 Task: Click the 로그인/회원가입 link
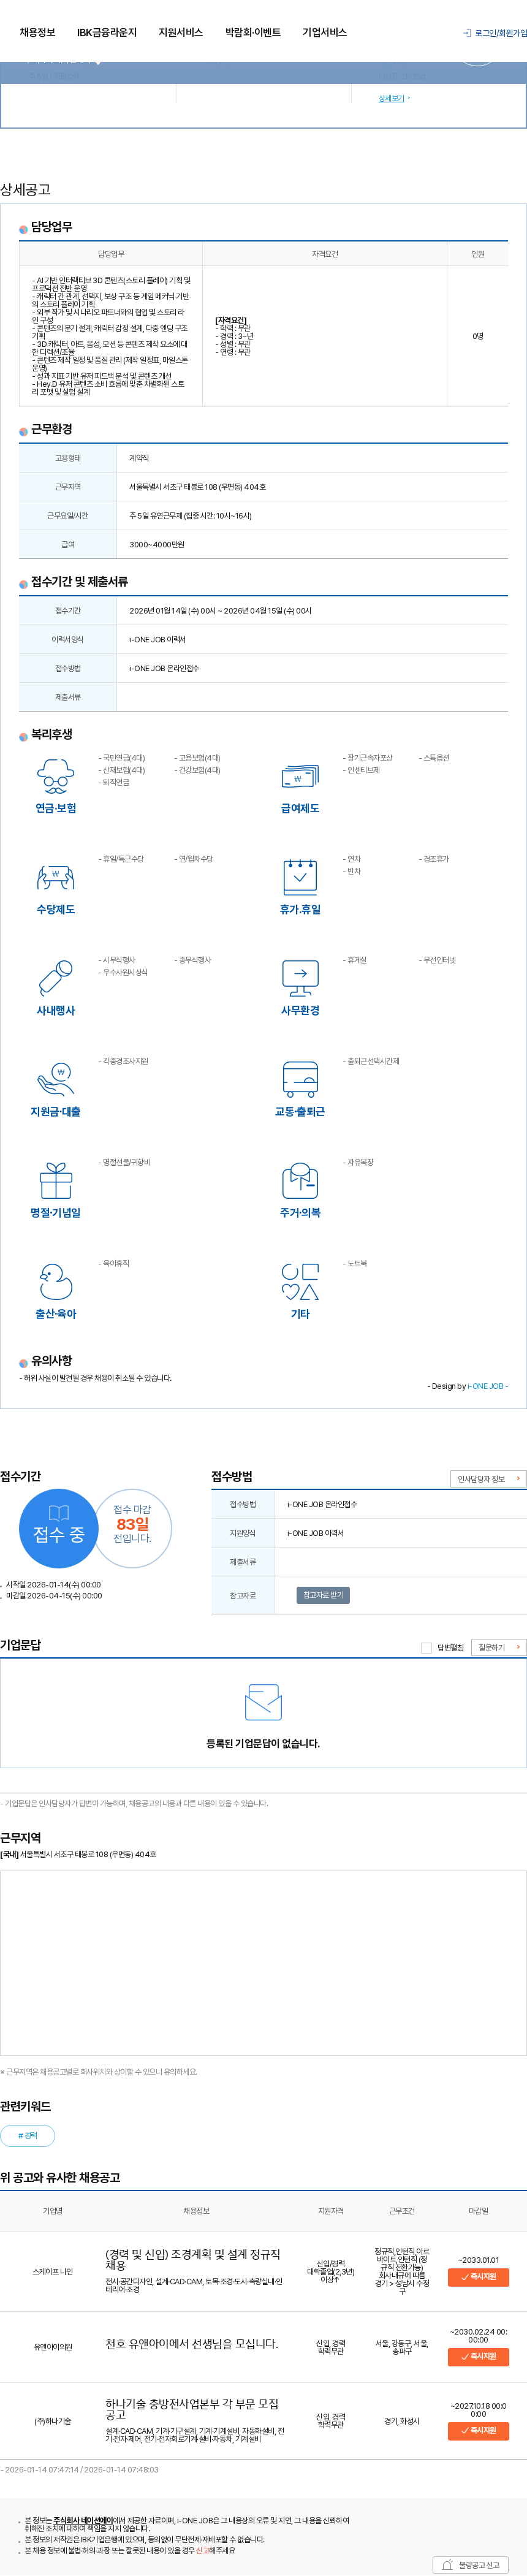pos(500,33)
